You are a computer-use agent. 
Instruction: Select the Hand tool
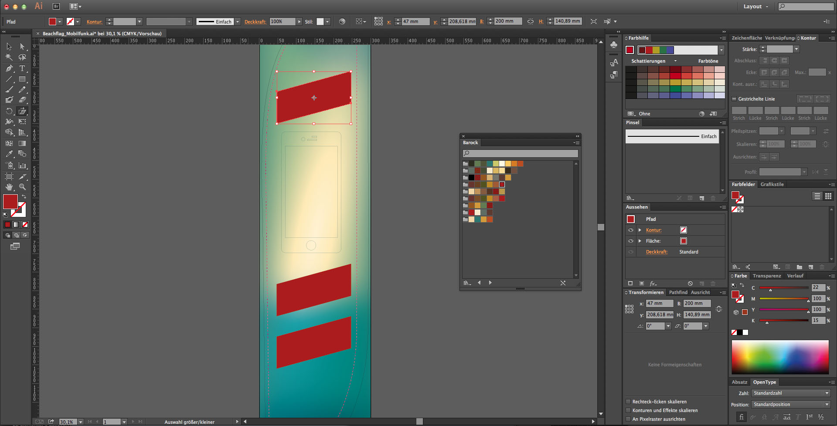[x=9, y=187]
